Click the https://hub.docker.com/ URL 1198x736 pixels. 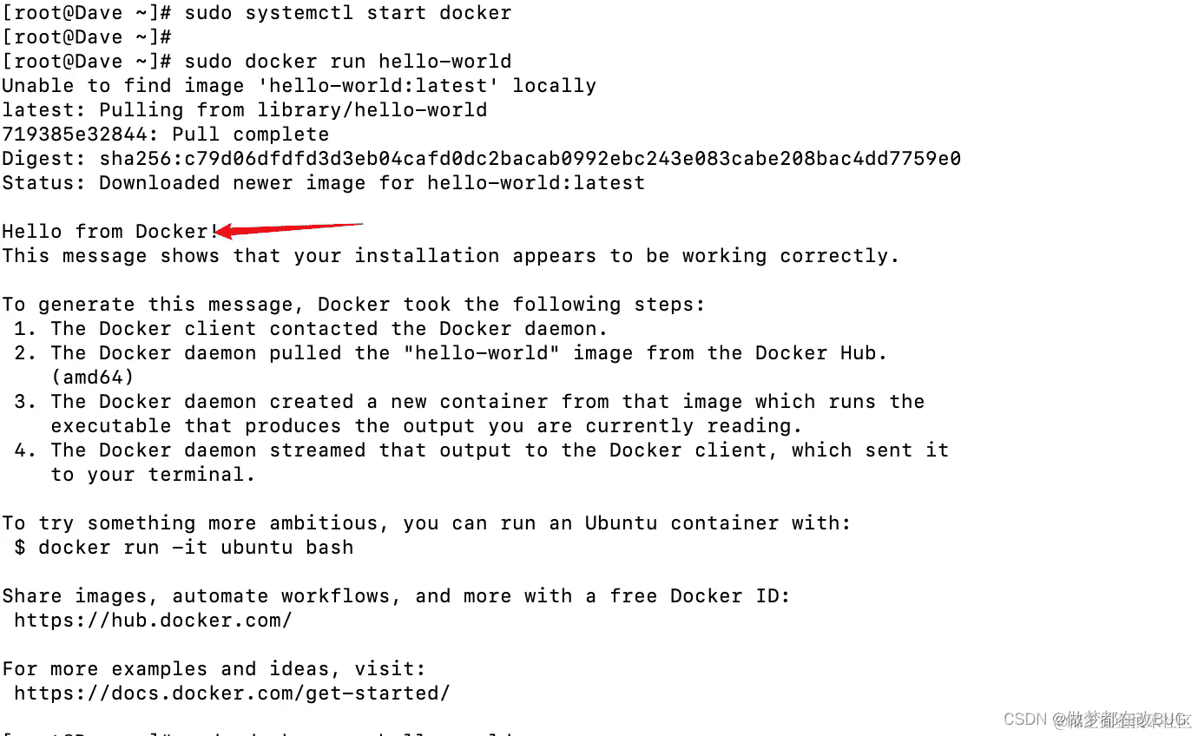(153, 620)
